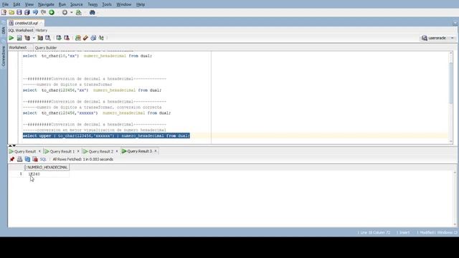
Task: Click the green Back navigation icon
Action: pos(52,12)
